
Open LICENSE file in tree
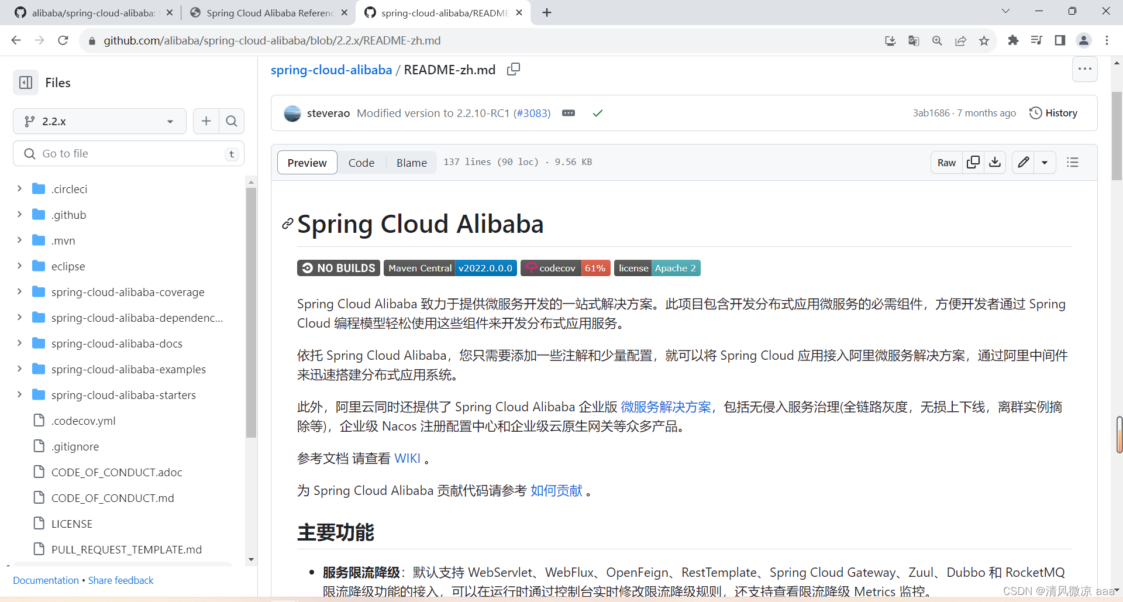tap(71, 523)
